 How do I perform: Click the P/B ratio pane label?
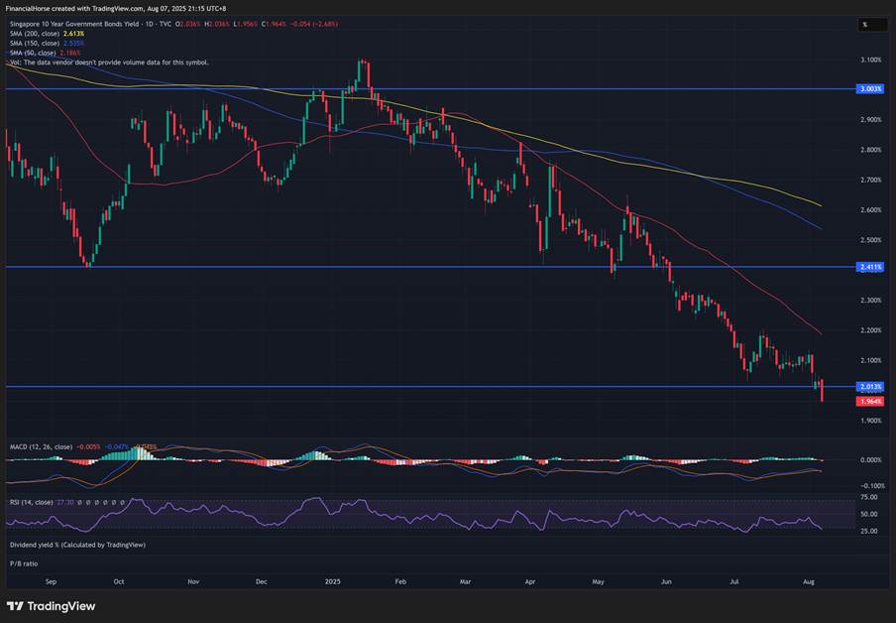pyautogui.click(x=23, y=563)
